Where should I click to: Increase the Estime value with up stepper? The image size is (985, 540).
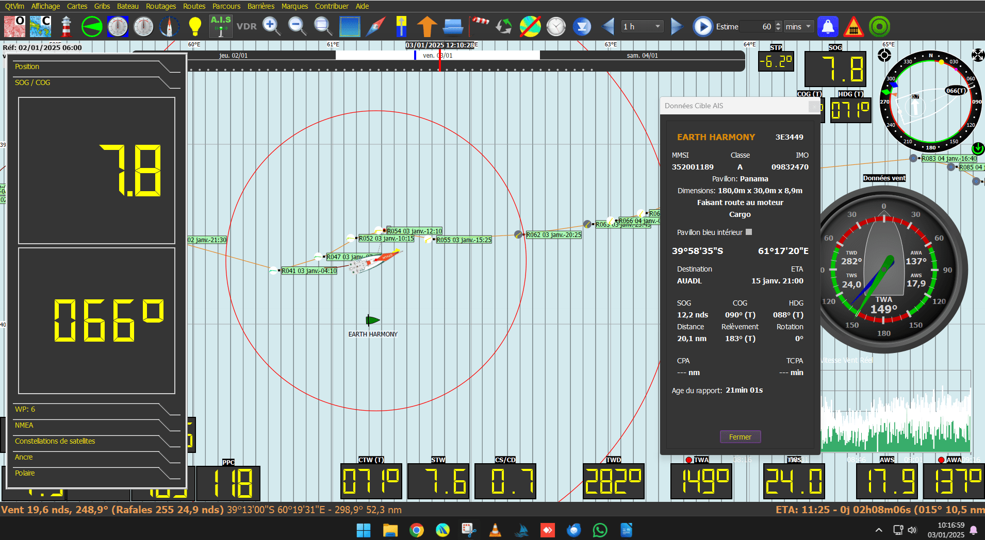778,23
